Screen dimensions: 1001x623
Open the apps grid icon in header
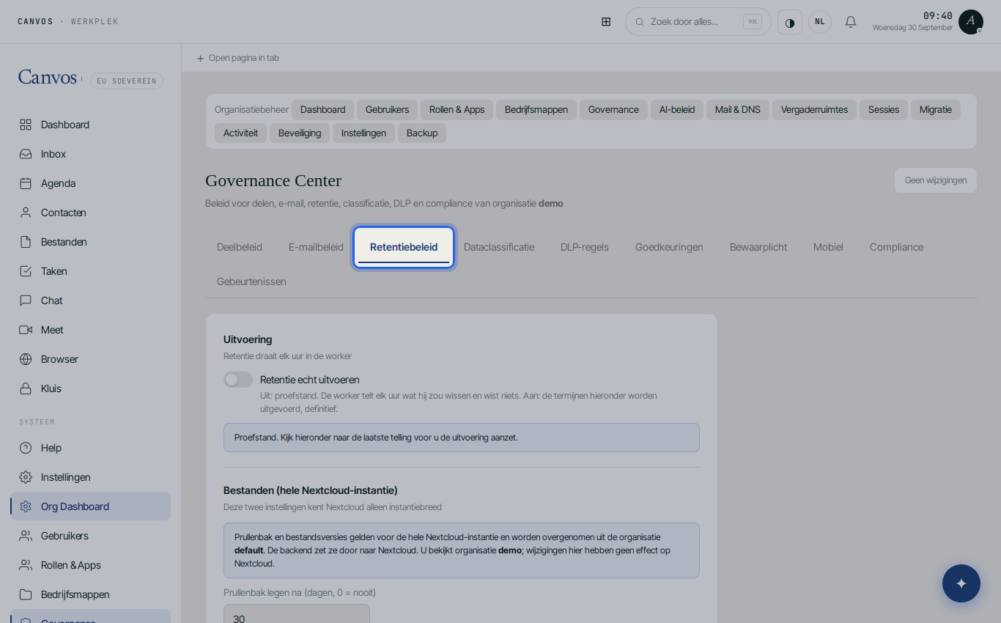click(606, 22)
